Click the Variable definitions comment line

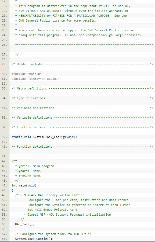[82, 117]
